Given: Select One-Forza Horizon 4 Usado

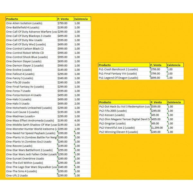Looking at the screenshot, I should [31, 95].
